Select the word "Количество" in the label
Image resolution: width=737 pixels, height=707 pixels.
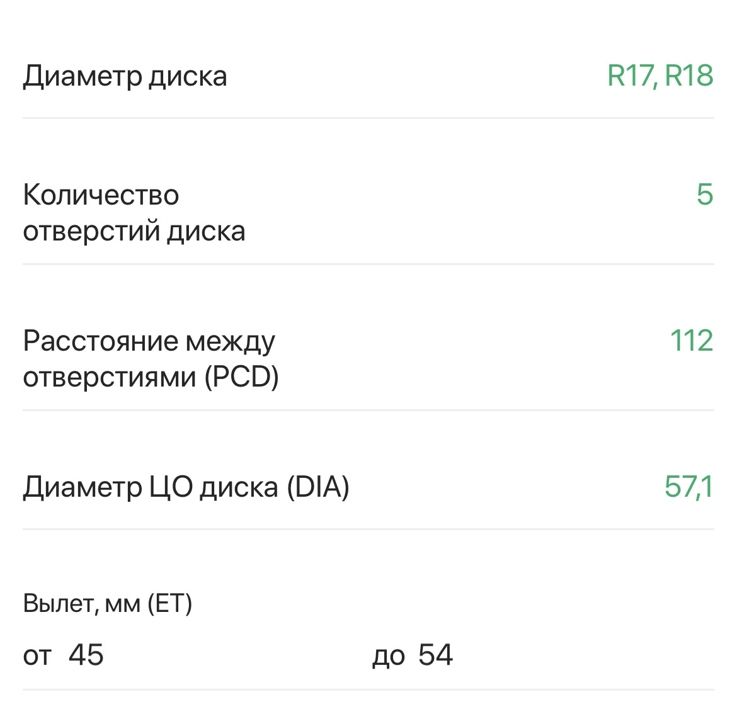(x=101, y=195)
